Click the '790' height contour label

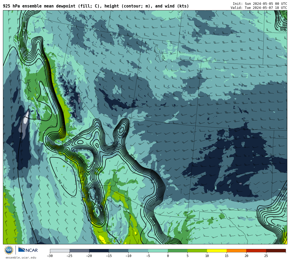(x=29, y=217)
